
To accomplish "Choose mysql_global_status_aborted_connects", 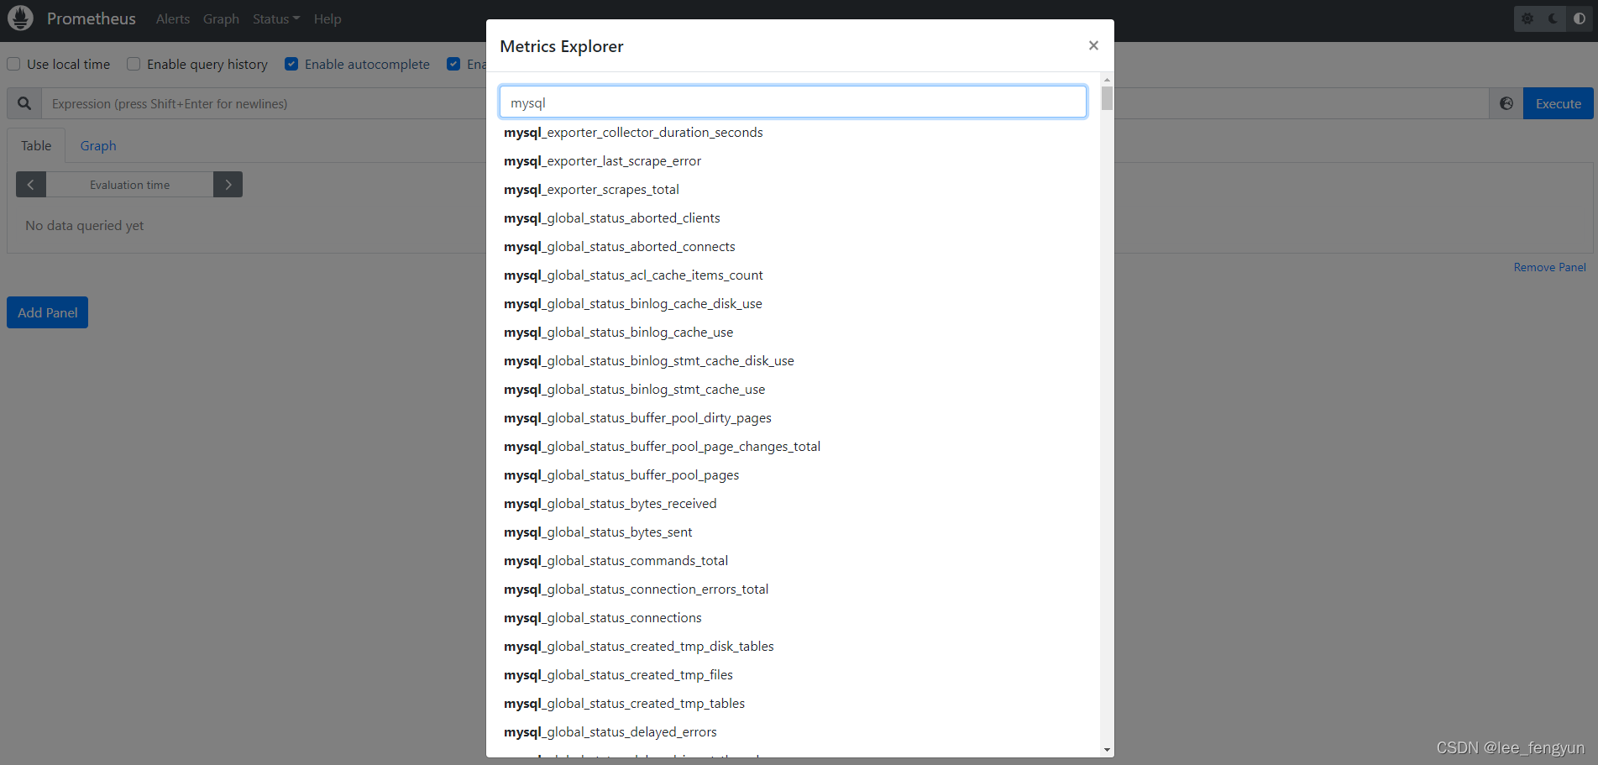I will pos(619,247).
